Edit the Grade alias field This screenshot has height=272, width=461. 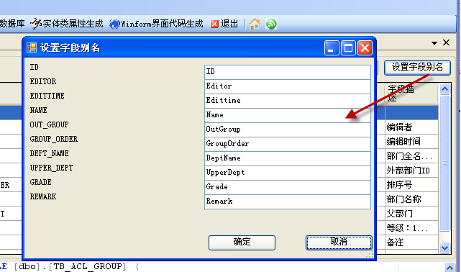click(x=288, y=187)
